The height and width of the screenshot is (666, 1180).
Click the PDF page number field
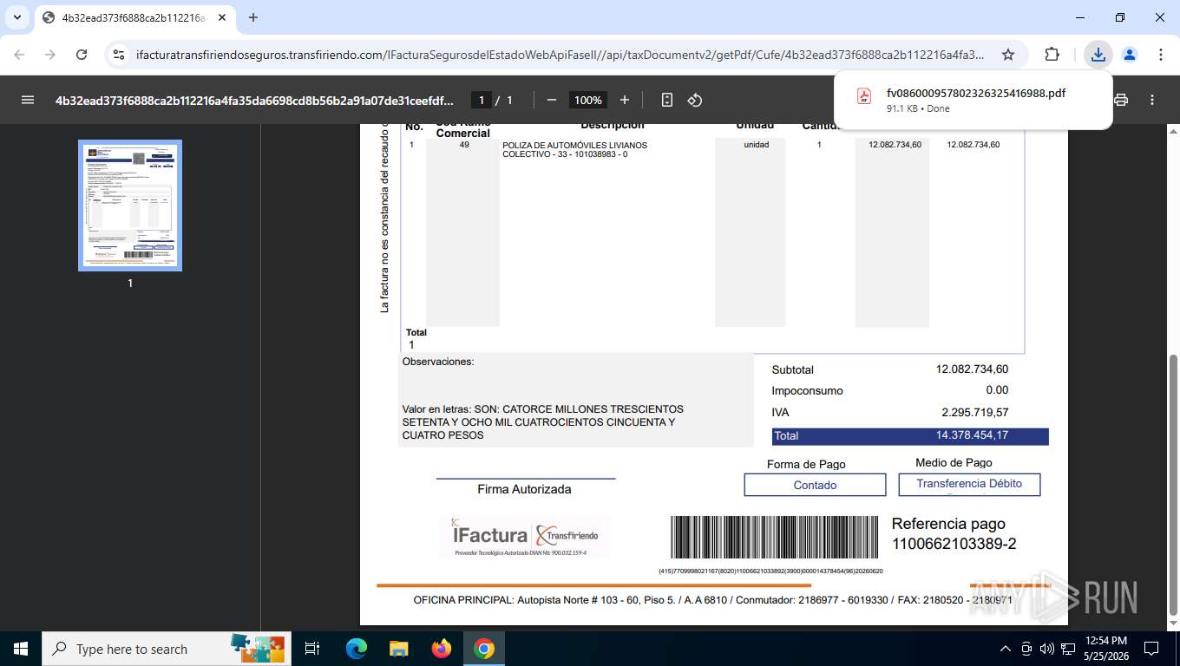pos(482,100)
